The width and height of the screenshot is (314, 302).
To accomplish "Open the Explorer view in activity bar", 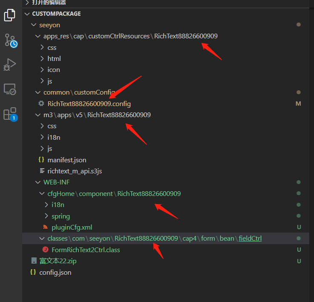I will 9,15.
